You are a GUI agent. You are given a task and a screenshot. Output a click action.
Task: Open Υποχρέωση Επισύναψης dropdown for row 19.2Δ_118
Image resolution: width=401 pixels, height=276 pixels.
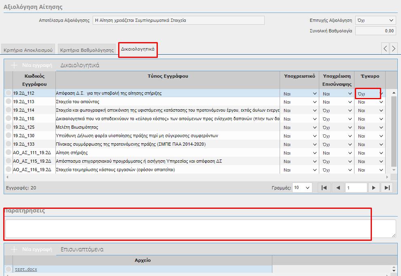(337, 119)
